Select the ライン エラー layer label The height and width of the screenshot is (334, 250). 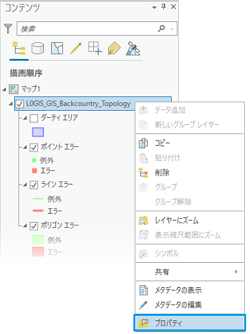(57, 184)
